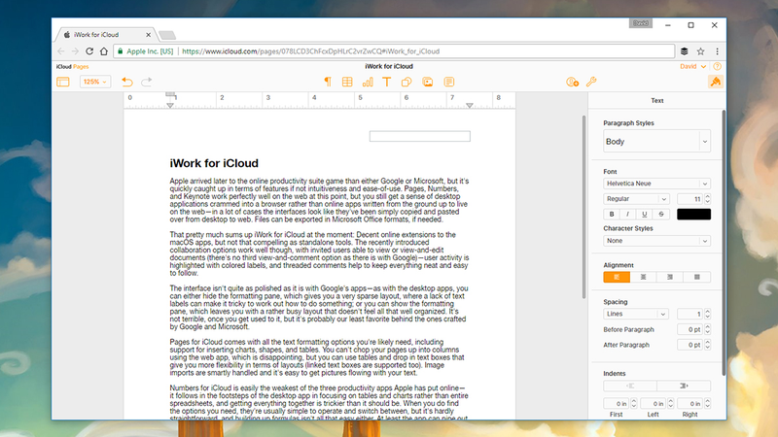Click the right margin marker on the ruler

[x=470, y=106]
